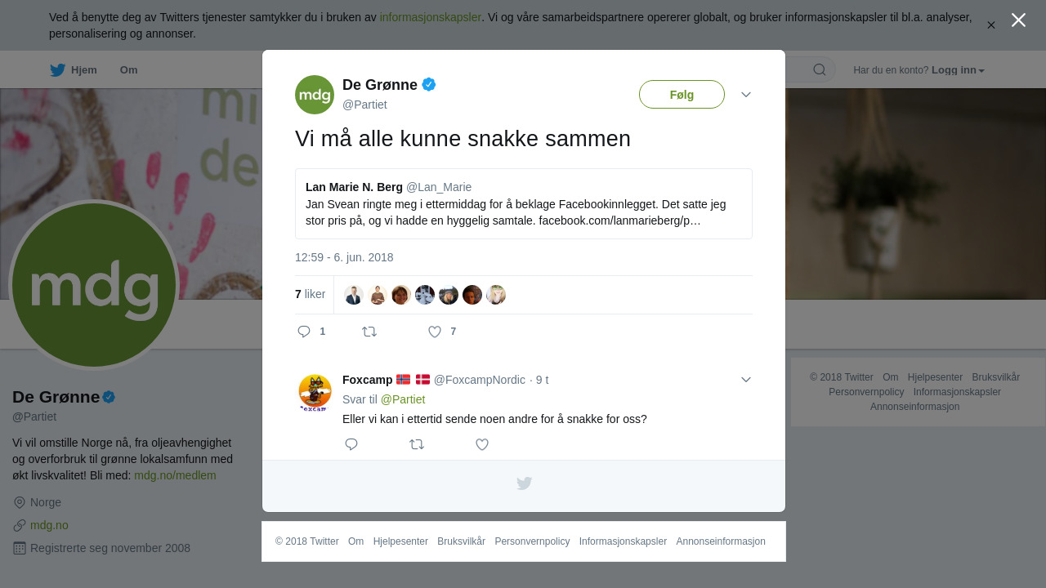This screenshot has height=588, width=1046.
Task: Open the informasjonskapsler link in banner
Action: coord(430,17)
